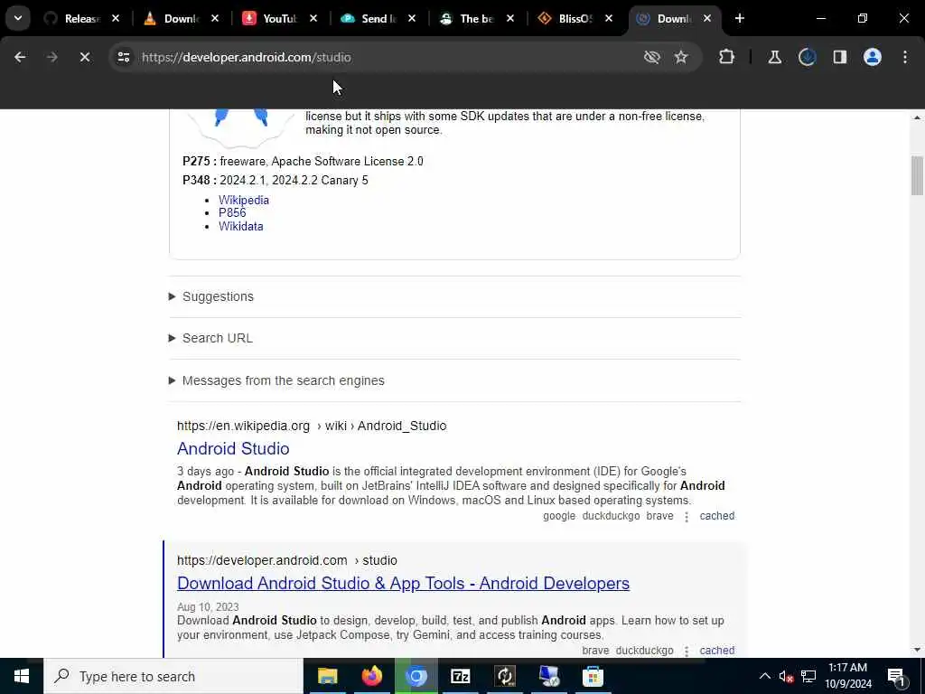Open the tab search dropdown arrow
Screen dimensions: 925x694
tap(18, 18)
